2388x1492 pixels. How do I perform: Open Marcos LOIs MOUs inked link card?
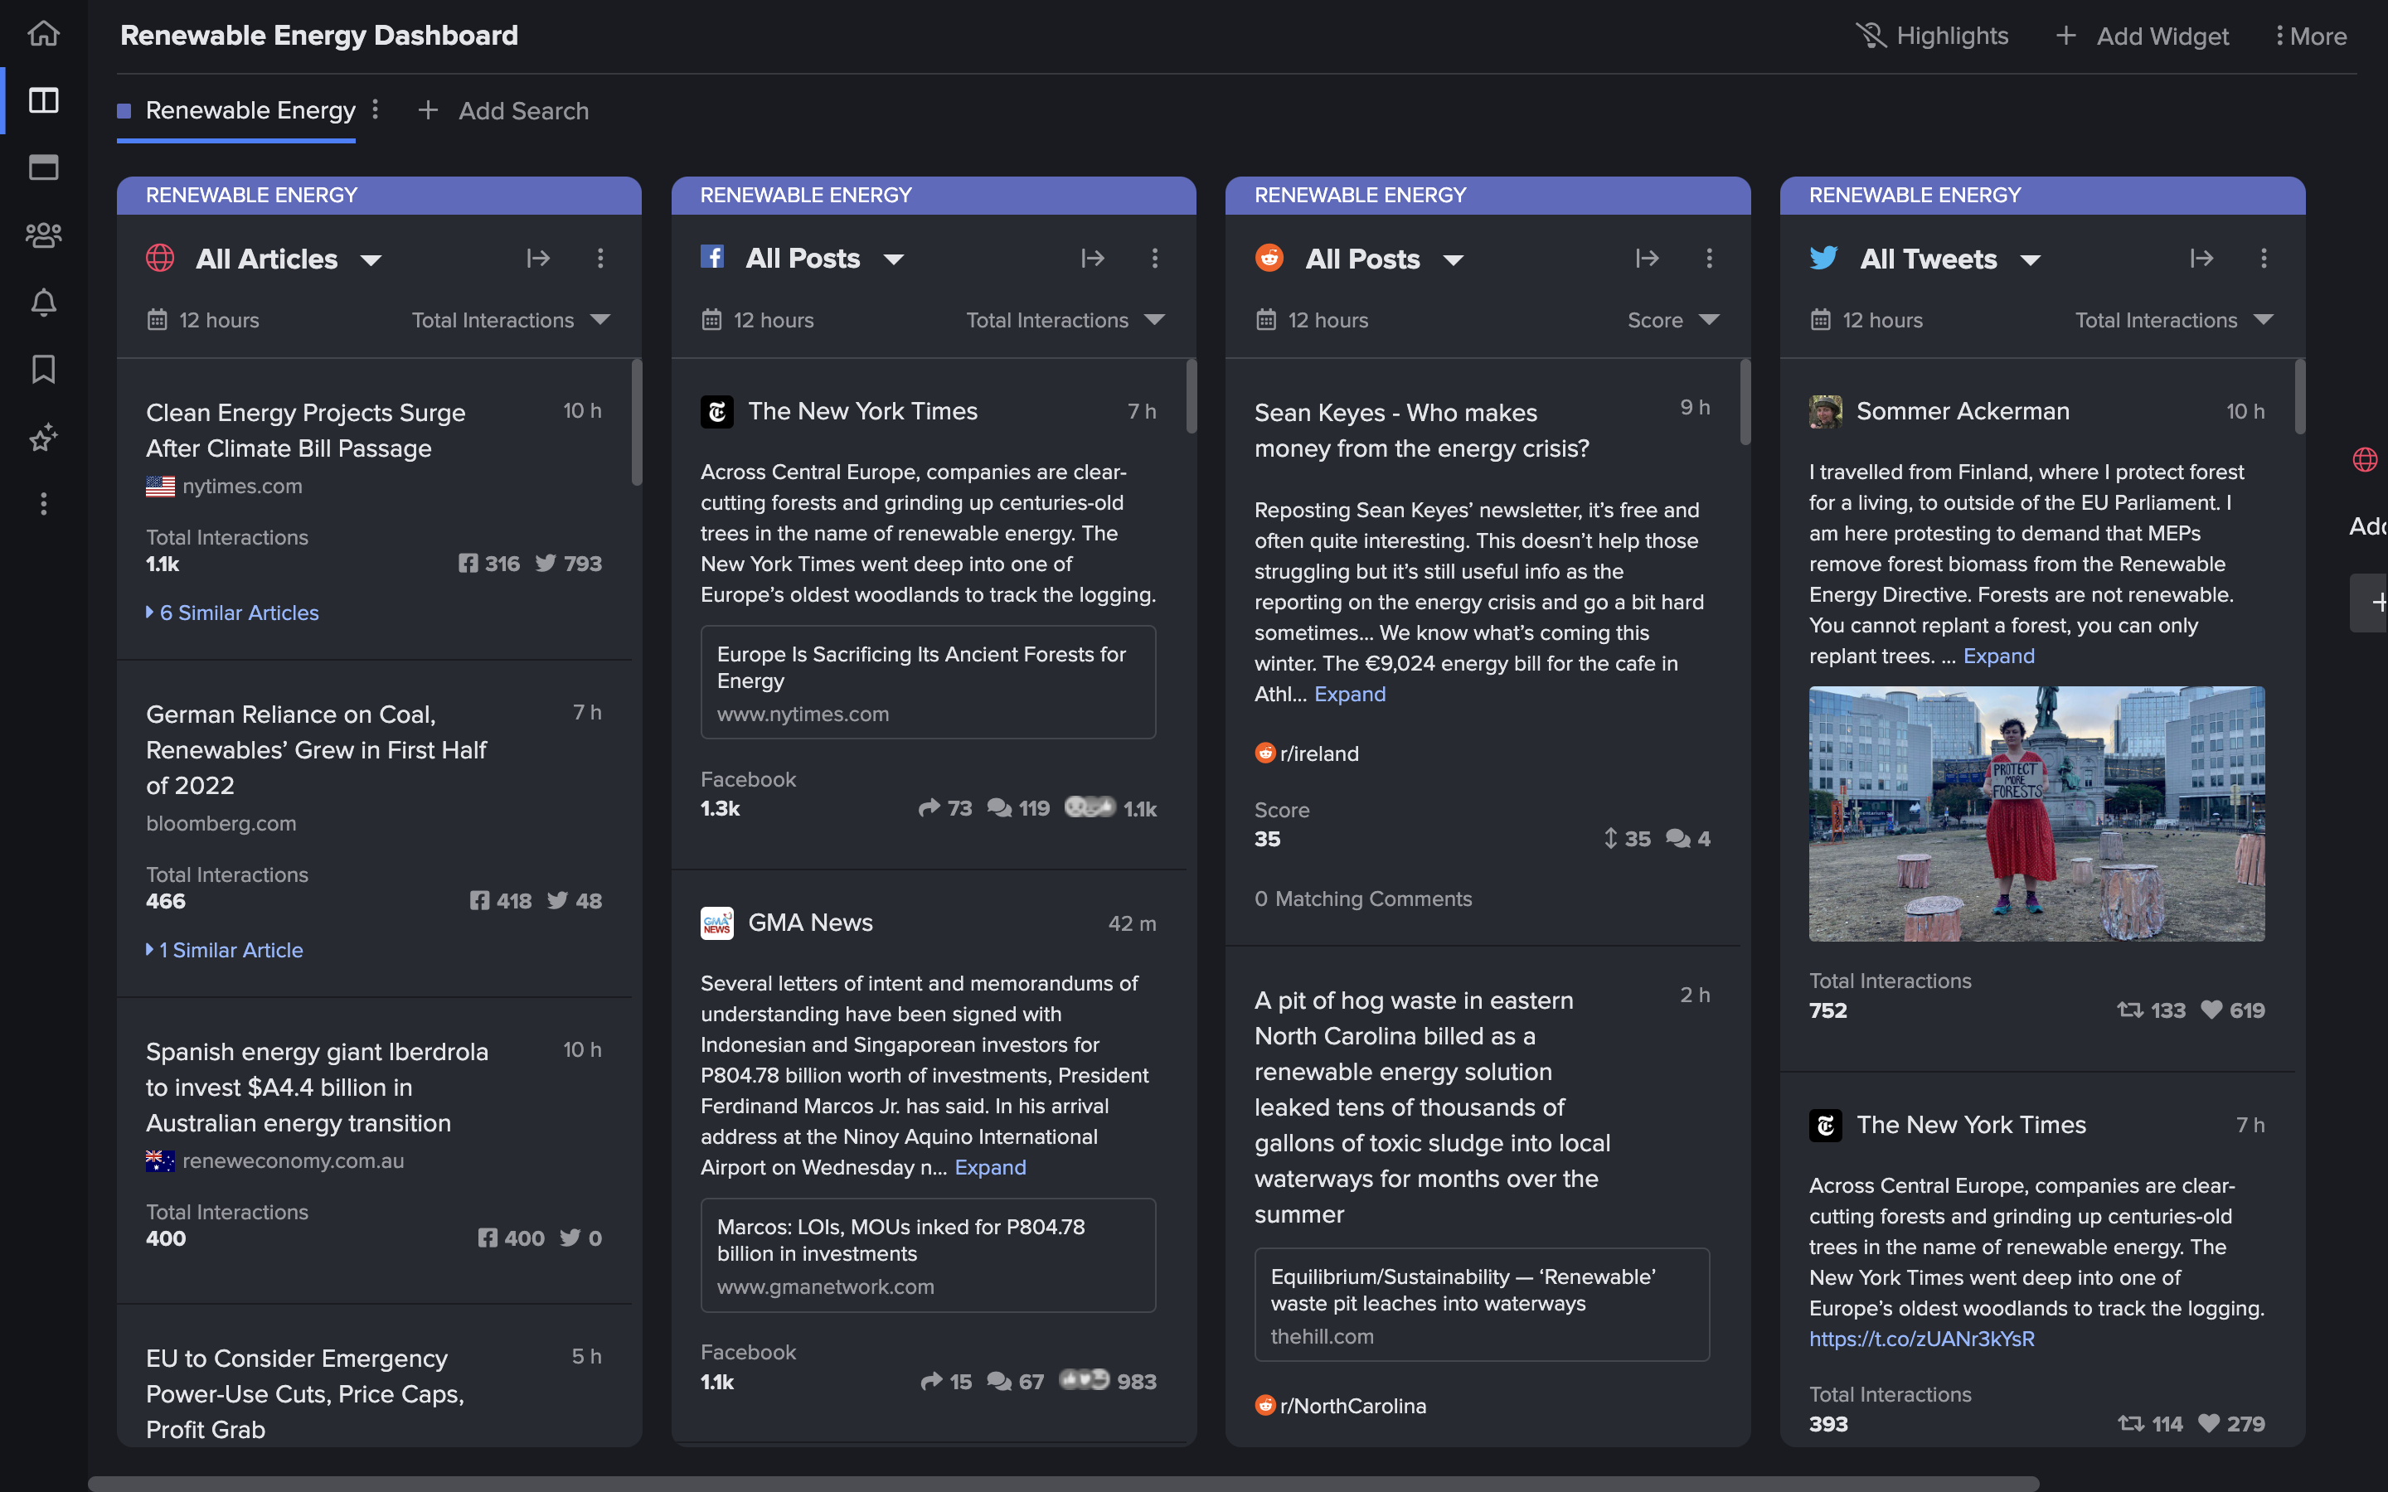[x=929, y=1255]
